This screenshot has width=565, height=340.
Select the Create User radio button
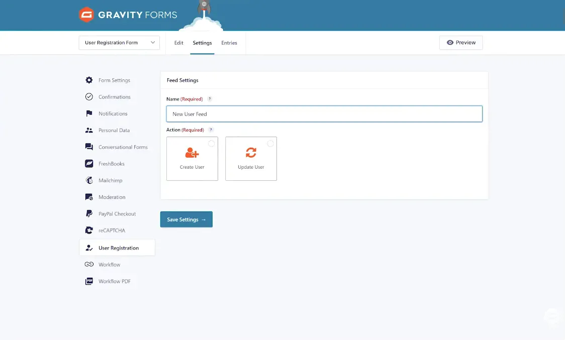[x=211, y=144]
